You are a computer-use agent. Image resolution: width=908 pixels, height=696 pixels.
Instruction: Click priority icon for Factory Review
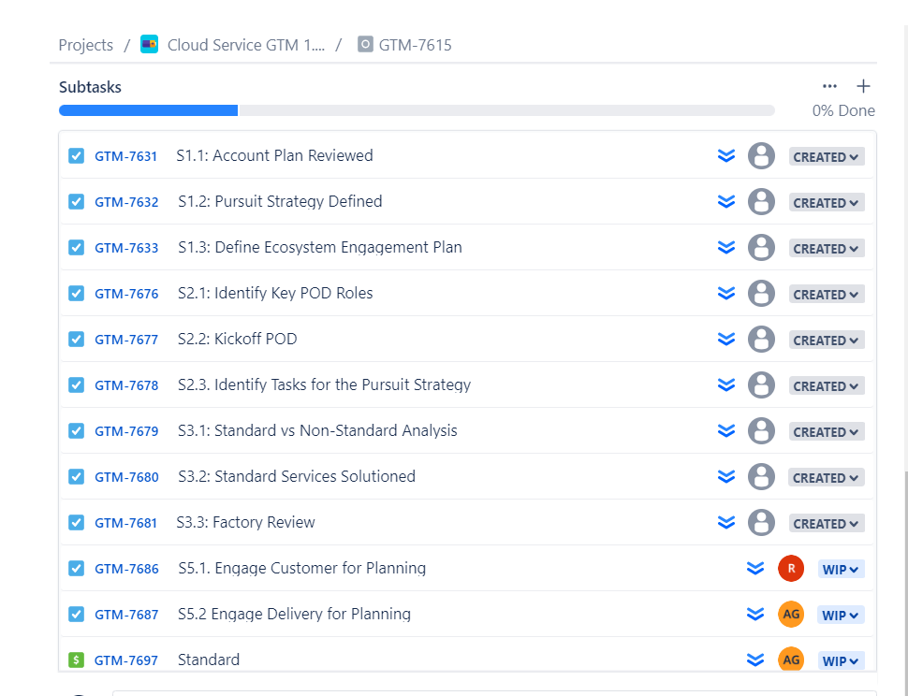[726, 522]
